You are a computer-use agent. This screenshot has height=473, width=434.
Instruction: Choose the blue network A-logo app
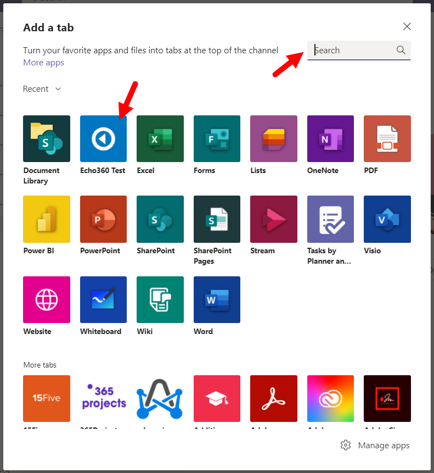coord(160,398)
